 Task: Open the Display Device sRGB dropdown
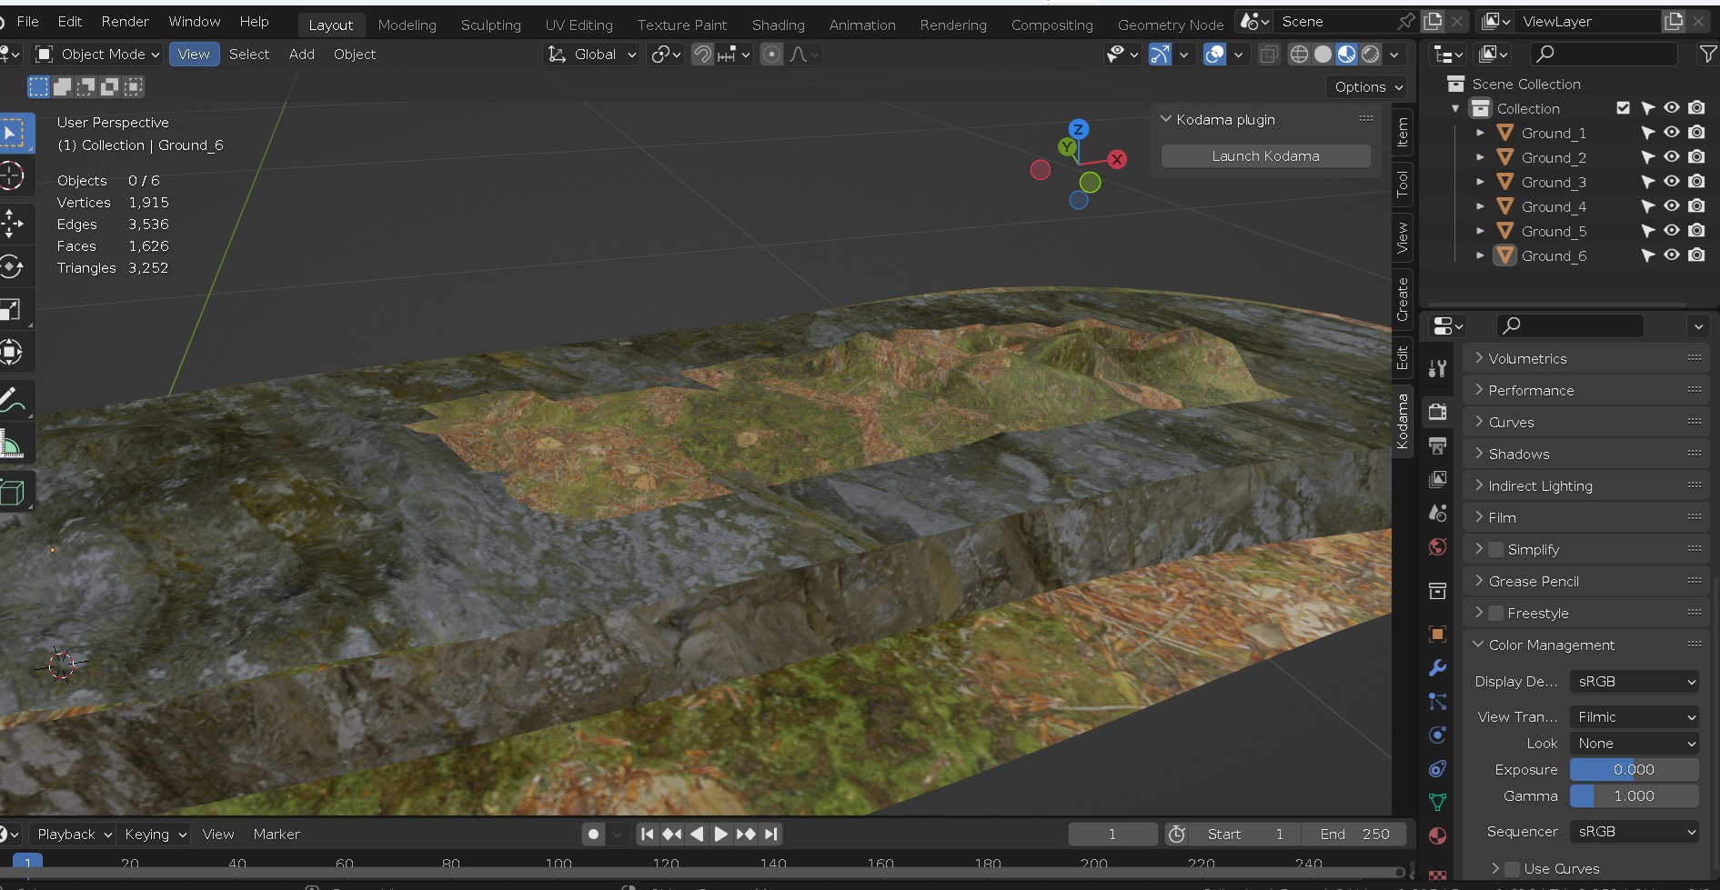pos(1635,681)
